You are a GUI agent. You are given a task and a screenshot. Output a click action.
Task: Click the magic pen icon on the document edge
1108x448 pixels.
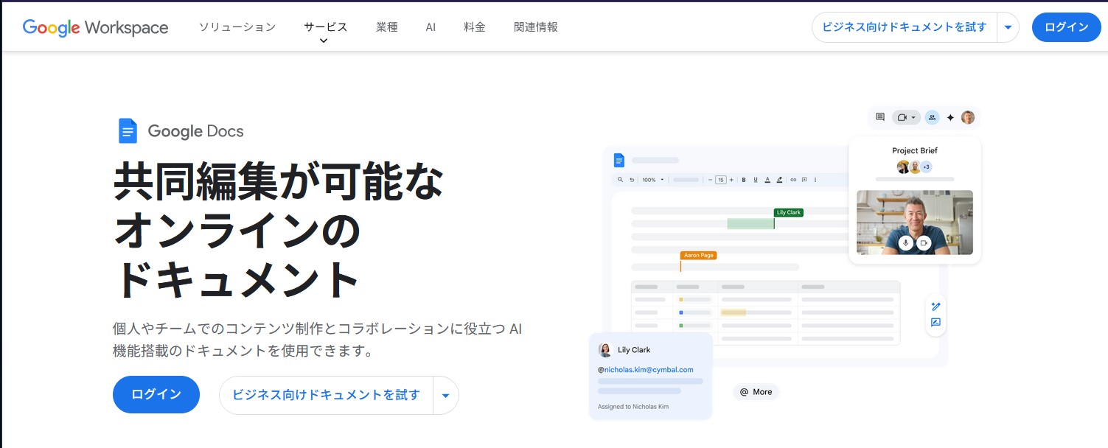tap(935, 307)
